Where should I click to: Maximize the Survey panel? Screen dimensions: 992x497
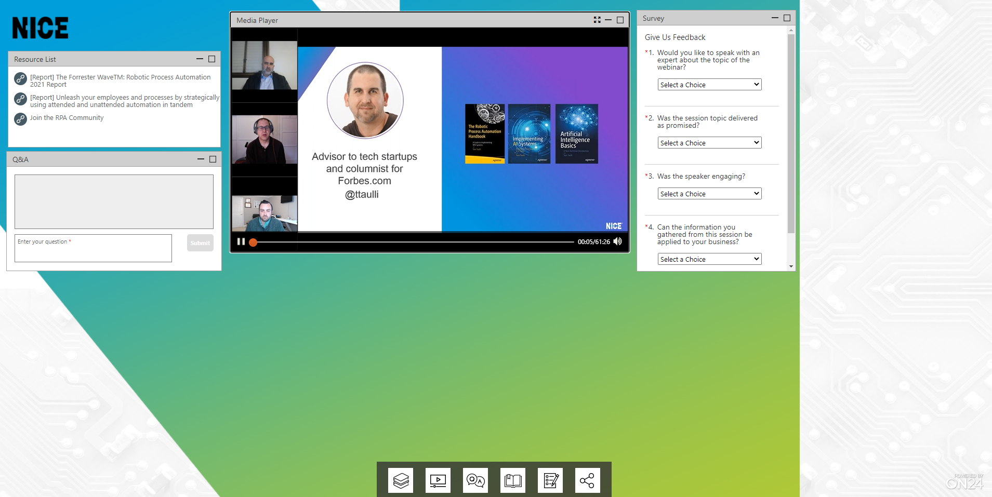[x=787, y=18]
